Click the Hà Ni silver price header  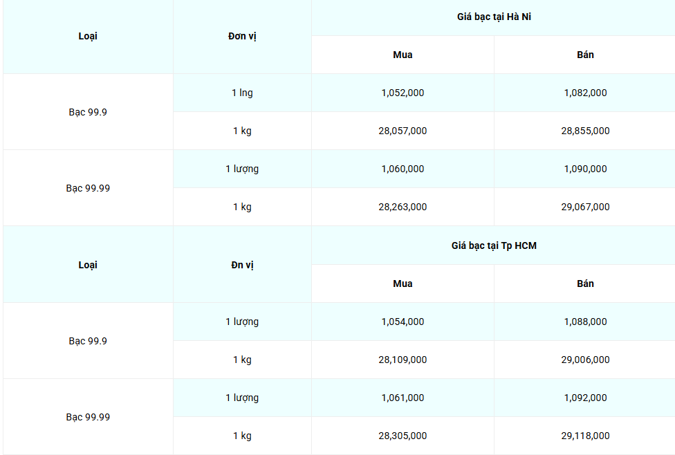pos(493,17)
